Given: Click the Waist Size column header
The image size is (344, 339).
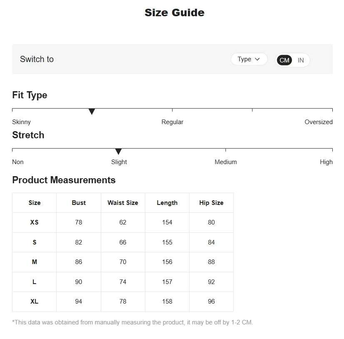Looking at the screenshot, I should [x=123, y=203].
